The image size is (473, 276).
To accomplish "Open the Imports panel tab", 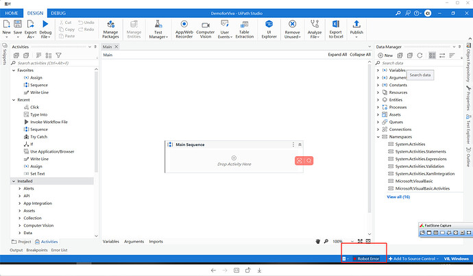I will [156, 241].
